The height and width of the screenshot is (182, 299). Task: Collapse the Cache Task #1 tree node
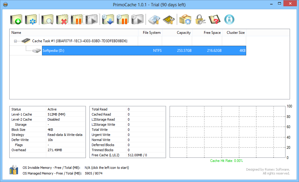pos(15,41)
